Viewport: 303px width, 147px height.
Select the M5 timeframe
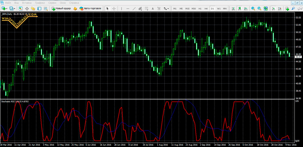[181, 9]
